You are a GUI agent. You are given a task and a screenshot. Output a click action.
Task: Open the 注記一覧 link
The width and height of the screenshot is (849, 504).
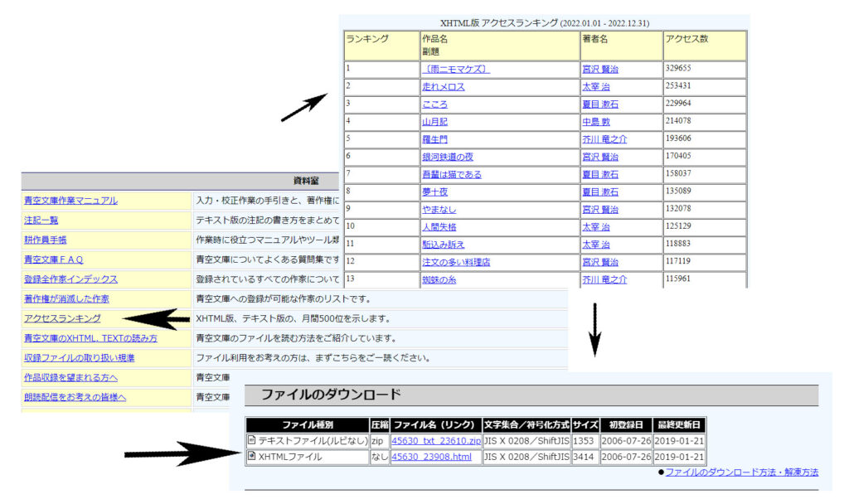coord(41,220)
